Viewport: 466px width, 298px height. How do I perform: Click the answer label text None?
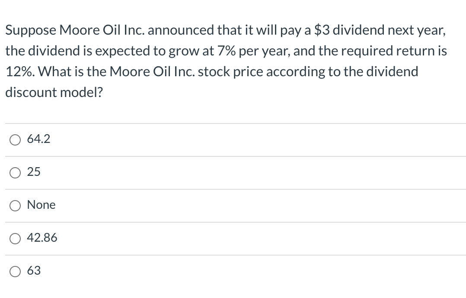pos(41,205)
